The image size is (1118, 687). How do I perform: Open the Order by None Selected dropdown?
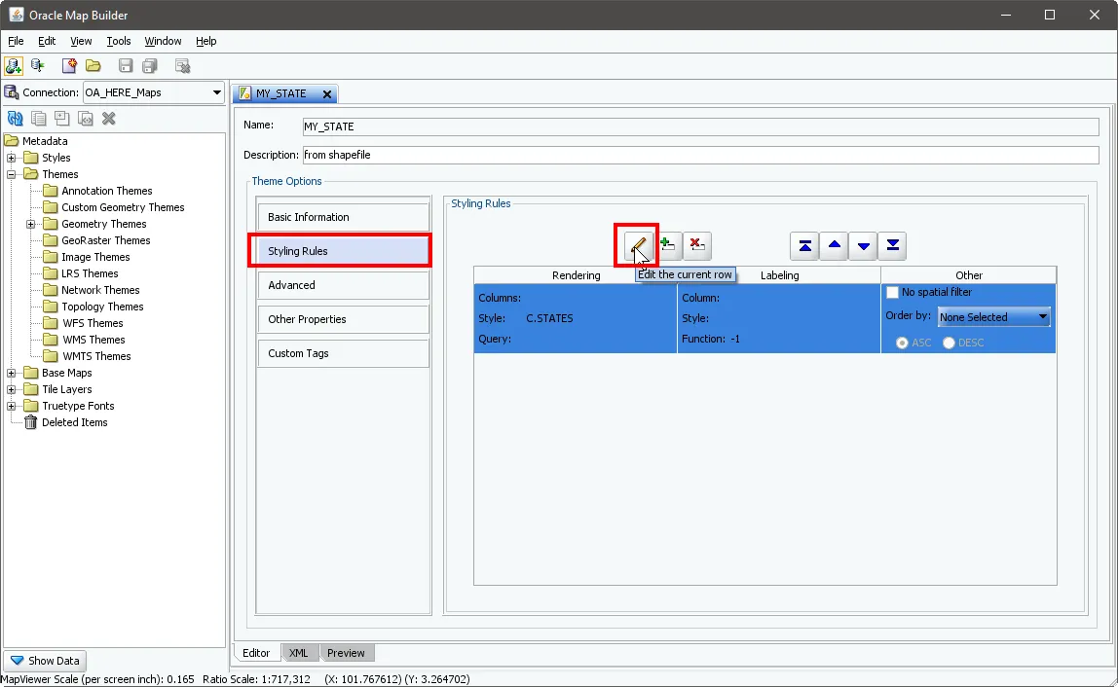pyautogui.click(x=994, y=317)
